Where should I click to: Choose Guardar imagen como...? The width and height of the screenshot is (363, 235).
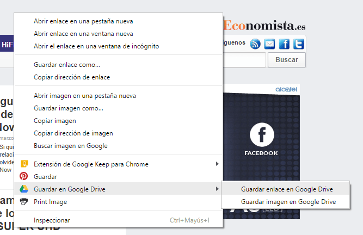click(x=119, y=108)
